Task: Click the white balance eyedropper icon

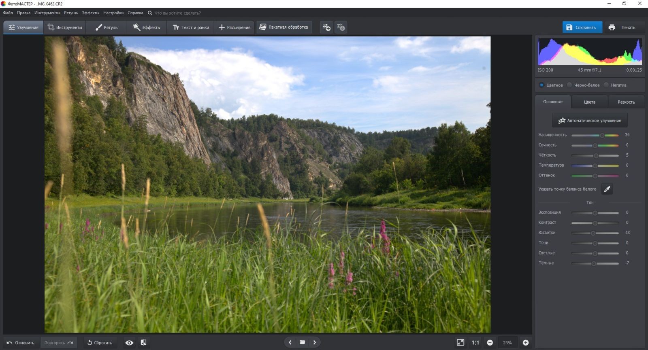Action: (x=607, y=189)
